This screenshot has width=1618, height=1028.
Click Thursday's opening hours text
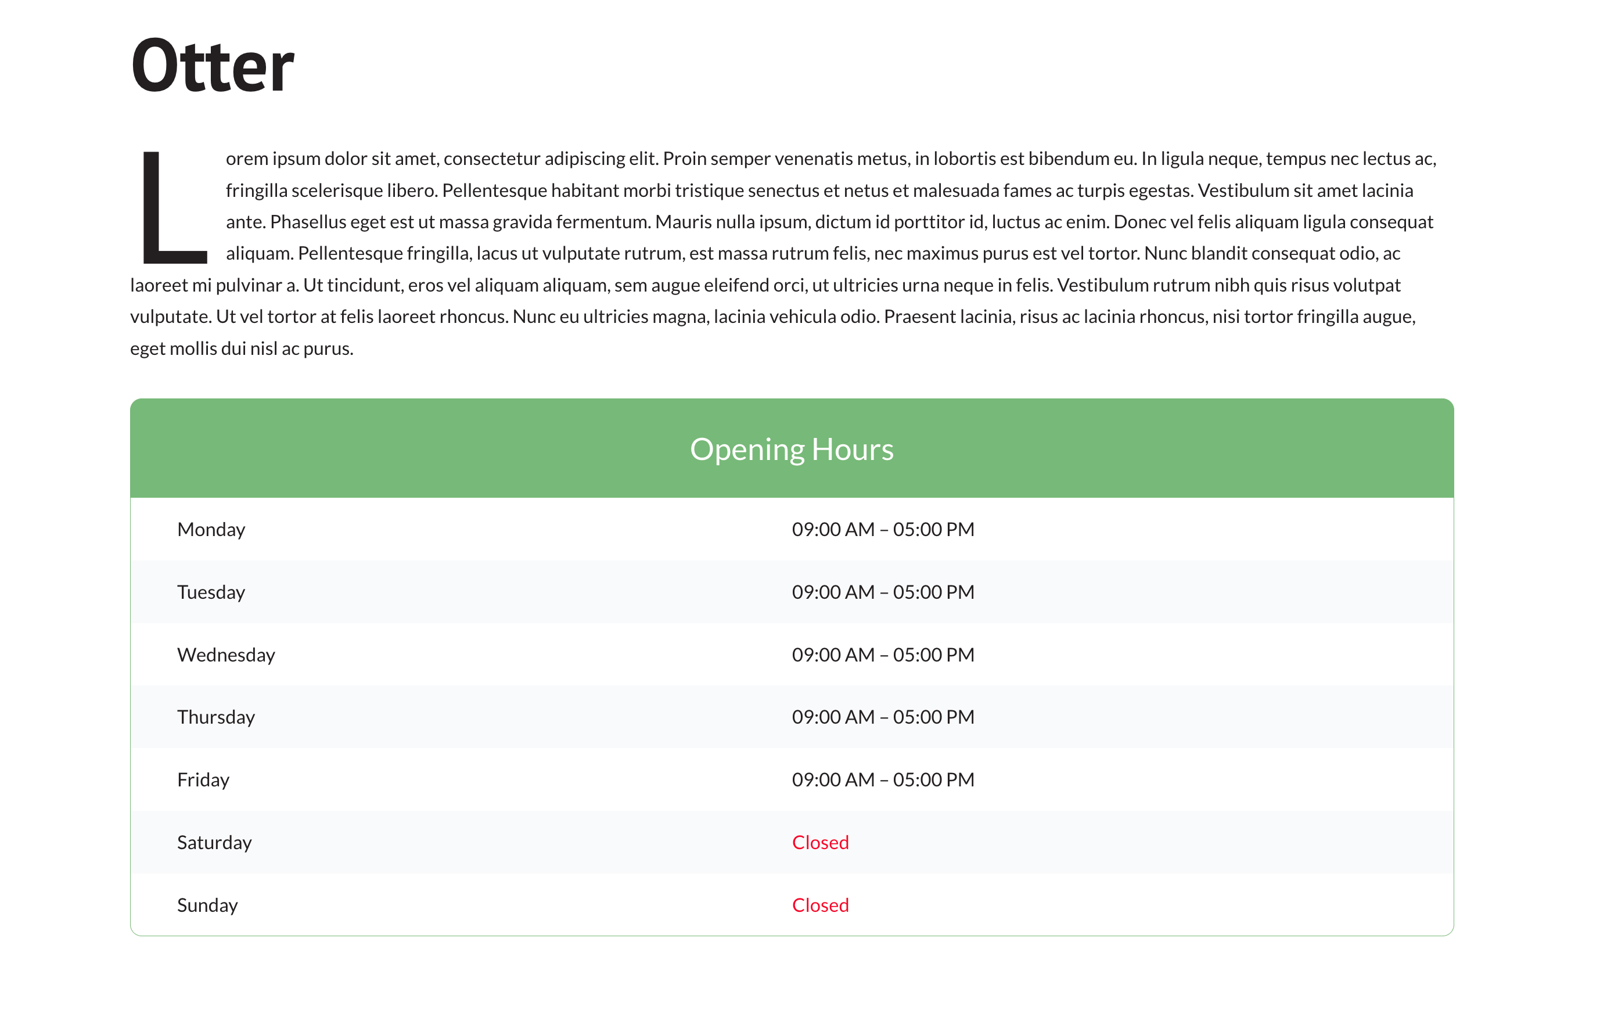(882, 717)
